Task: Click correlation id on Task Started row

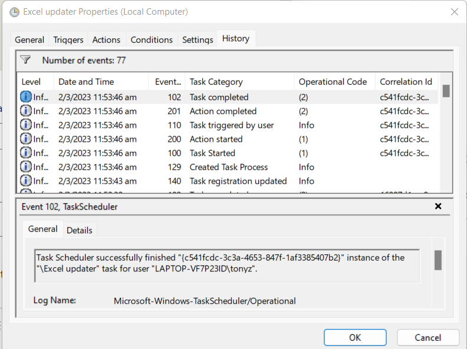Action: coord(404,153)
